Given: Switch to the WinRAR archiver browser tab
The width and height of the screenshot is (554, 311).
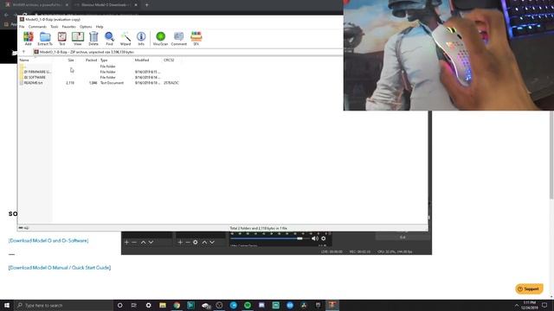Looking at the screenshot, I should (36, 5).
